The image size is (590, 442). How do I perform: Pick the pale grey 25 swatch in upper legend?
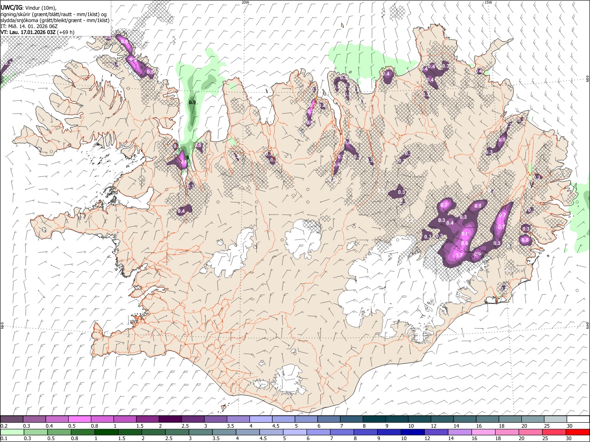point(555,419)
